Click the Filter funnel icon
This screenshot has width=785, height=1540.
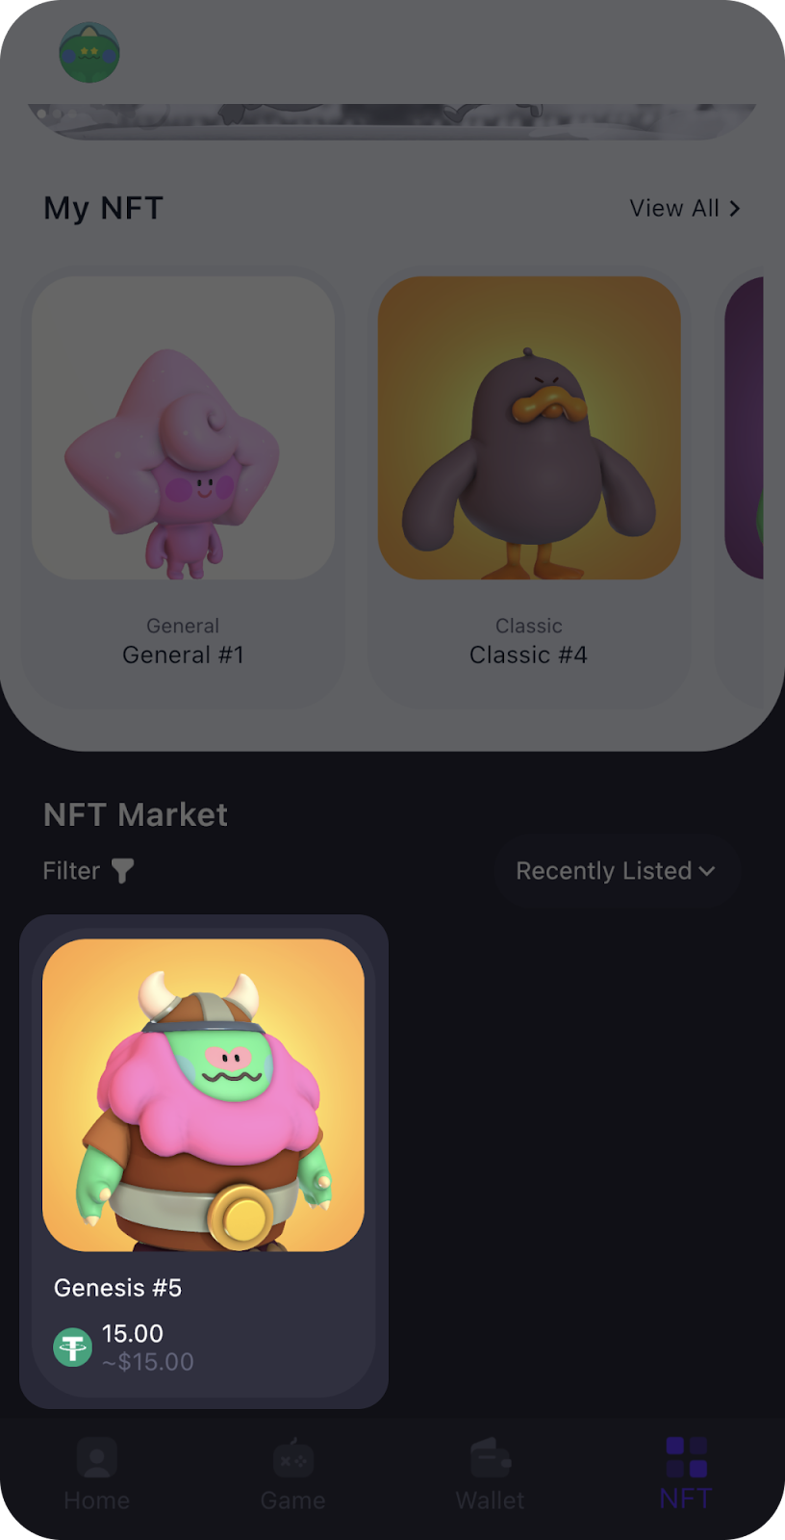(x=122, y=871)
